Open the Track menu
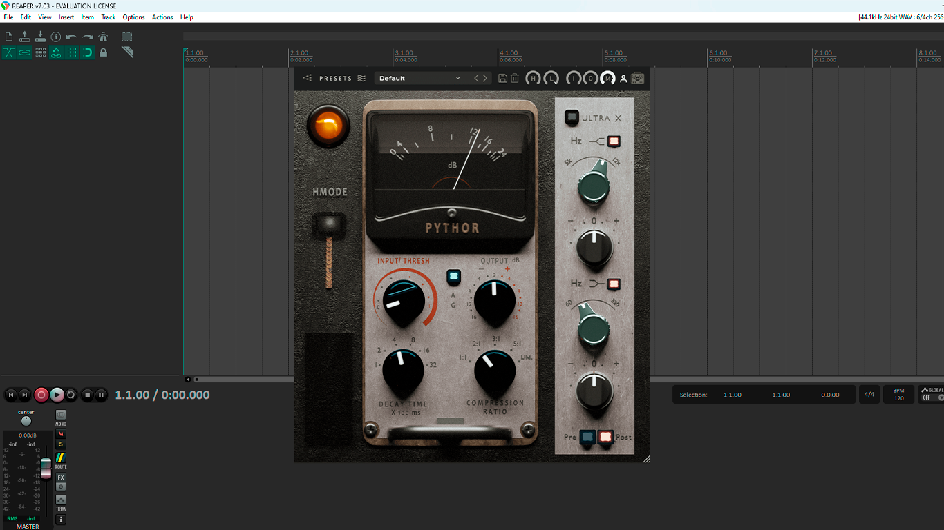The height and width of the screenshot is (530, 944). [x=108, y=17]
